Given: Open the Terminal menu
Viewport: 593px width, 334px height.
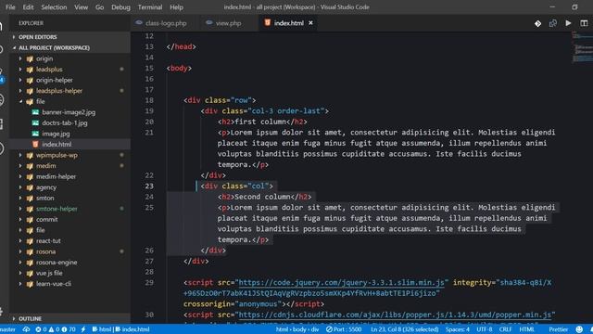Looking at the screenshot, I should pyautogui.click(x=150, y=7).
